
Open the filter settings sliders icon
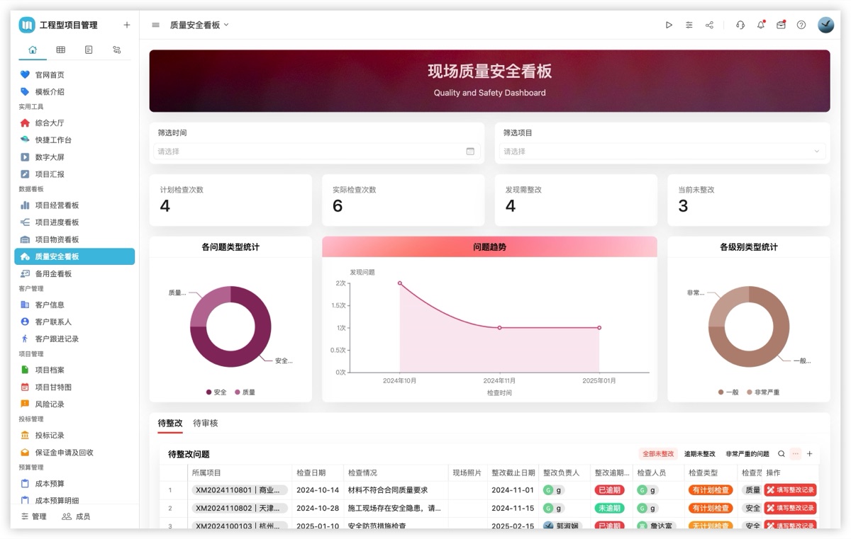(689, 25)
